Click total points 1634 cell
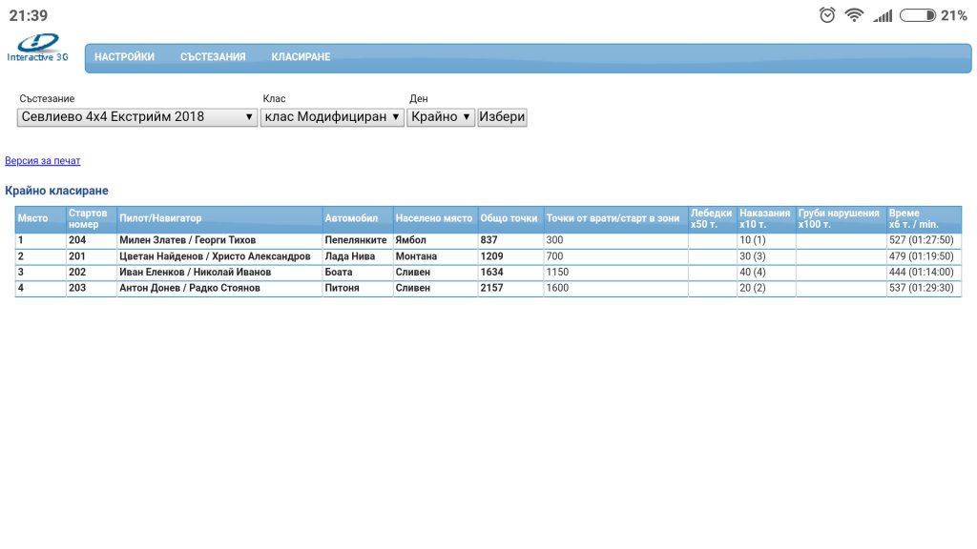 pos(510,272)
